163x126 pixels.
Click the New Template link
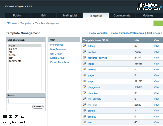coord(58,49)
